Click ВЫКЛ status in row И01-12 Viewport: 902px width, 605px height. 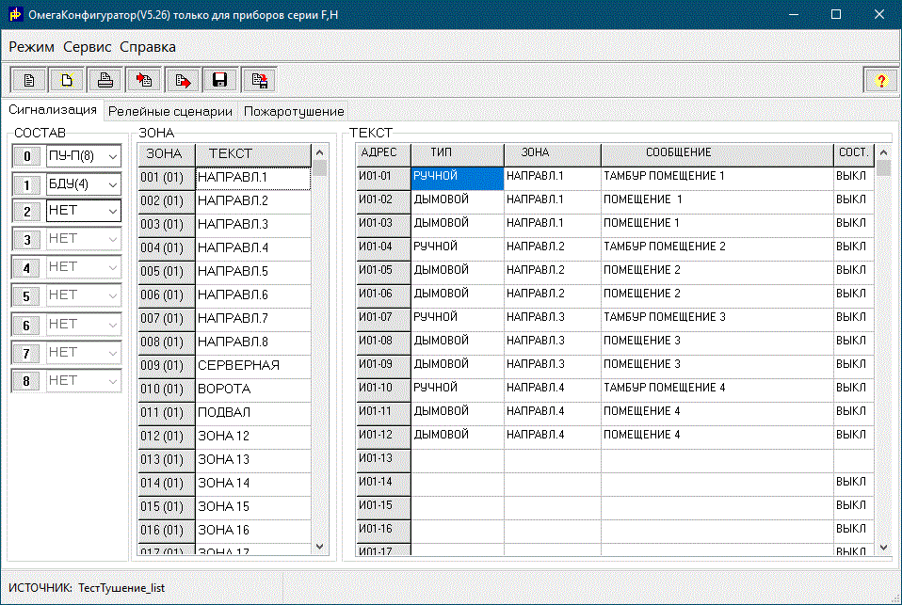coord(854,438)
